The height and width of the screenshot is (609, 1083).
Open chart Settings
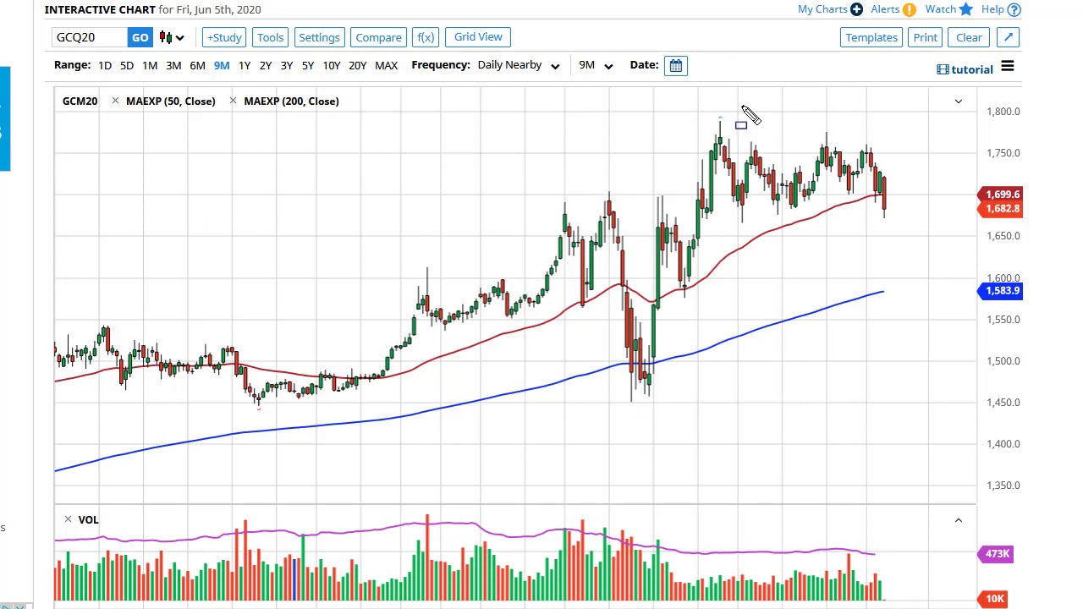click(x=319, y=37)
